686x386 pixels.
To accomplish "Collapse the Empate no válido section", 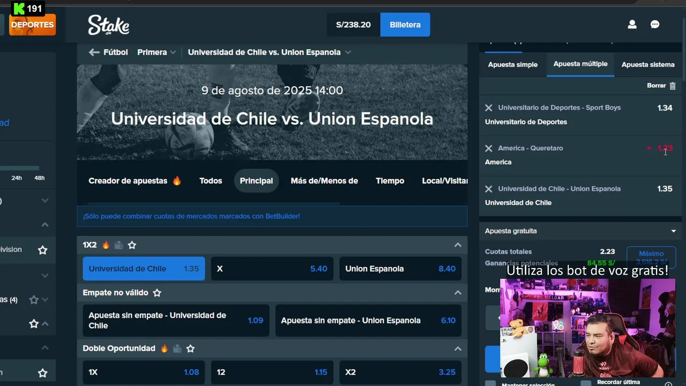I will (458, 293).
